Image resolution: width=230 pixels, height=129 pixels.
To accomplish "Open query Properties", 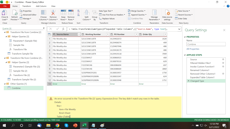I will [26, 11].
